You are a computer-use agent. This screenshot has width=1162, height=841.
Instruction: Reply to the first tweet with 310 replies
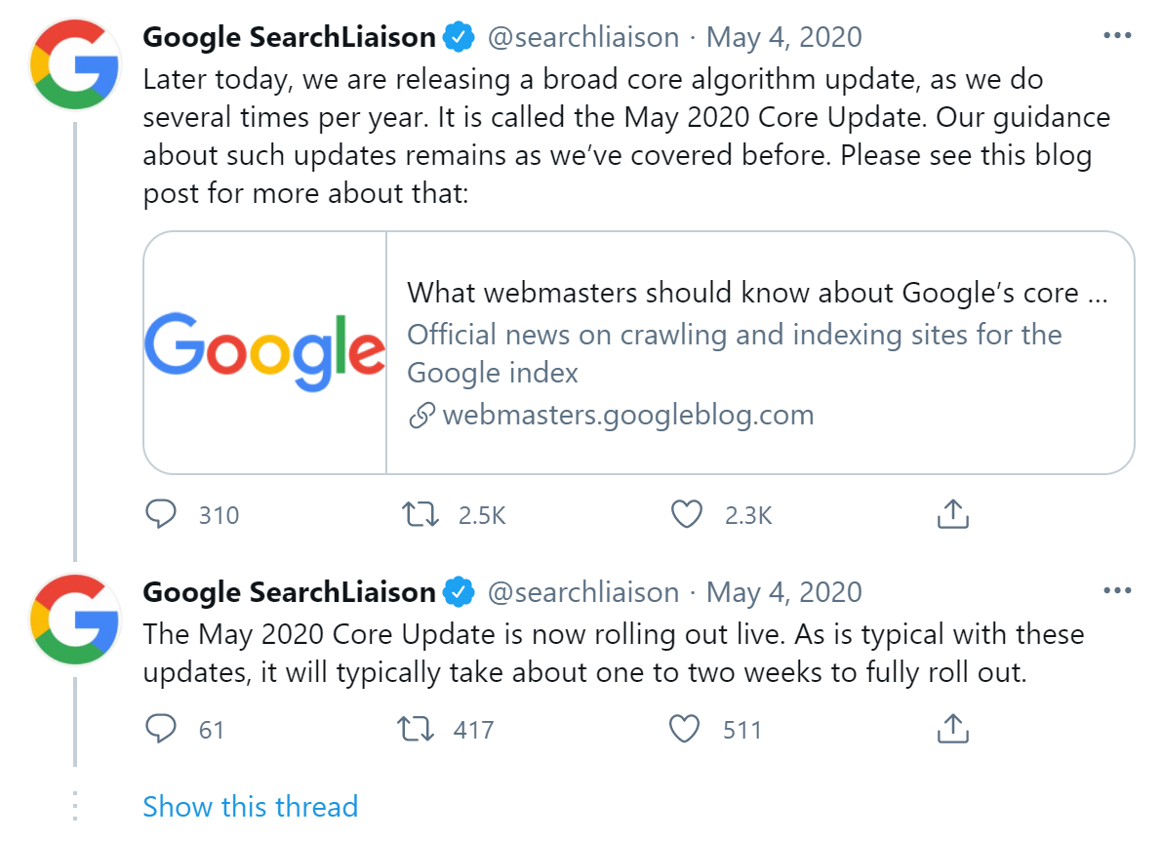[x=160, y=514]
